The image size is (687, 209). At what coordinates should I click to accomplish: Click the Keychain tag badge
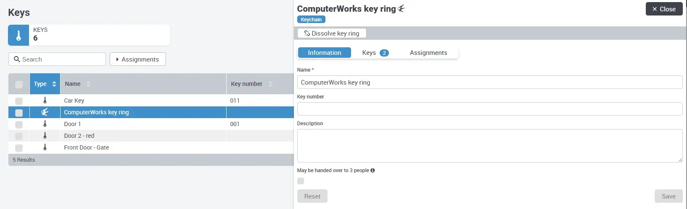[x=311, y=20]
